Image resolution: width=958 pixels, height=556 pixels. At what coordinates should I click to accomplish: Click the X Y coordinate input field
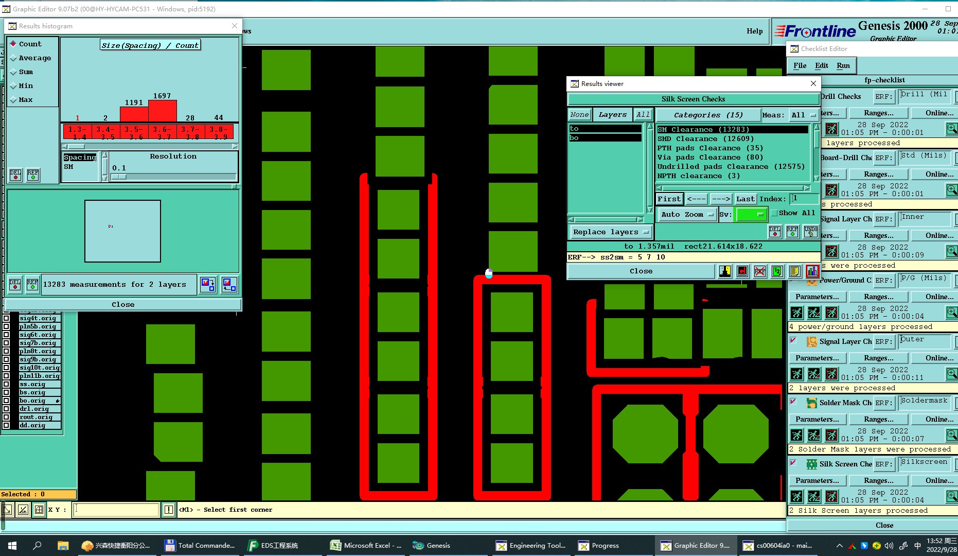[x=116, y=510]
